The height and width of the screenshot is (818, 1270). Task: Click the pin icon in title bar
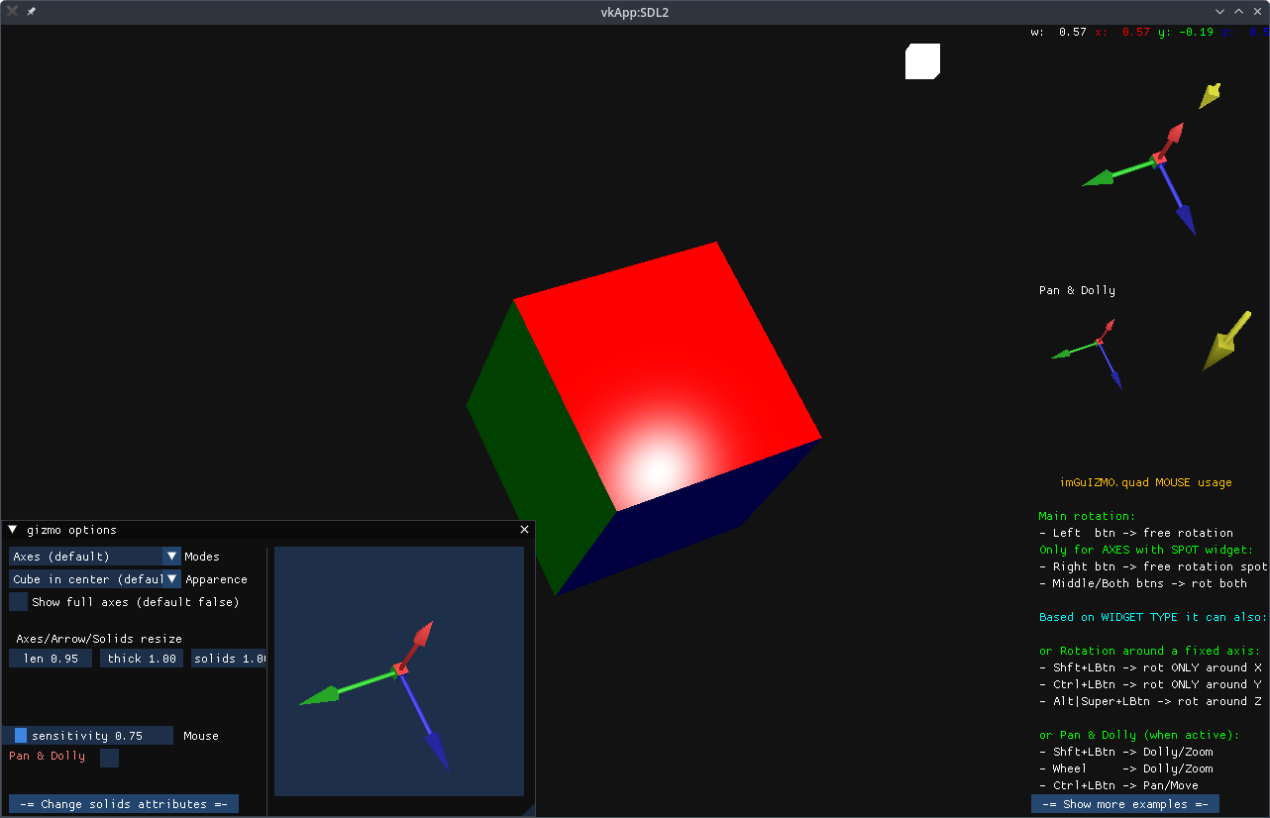(31, 11)
